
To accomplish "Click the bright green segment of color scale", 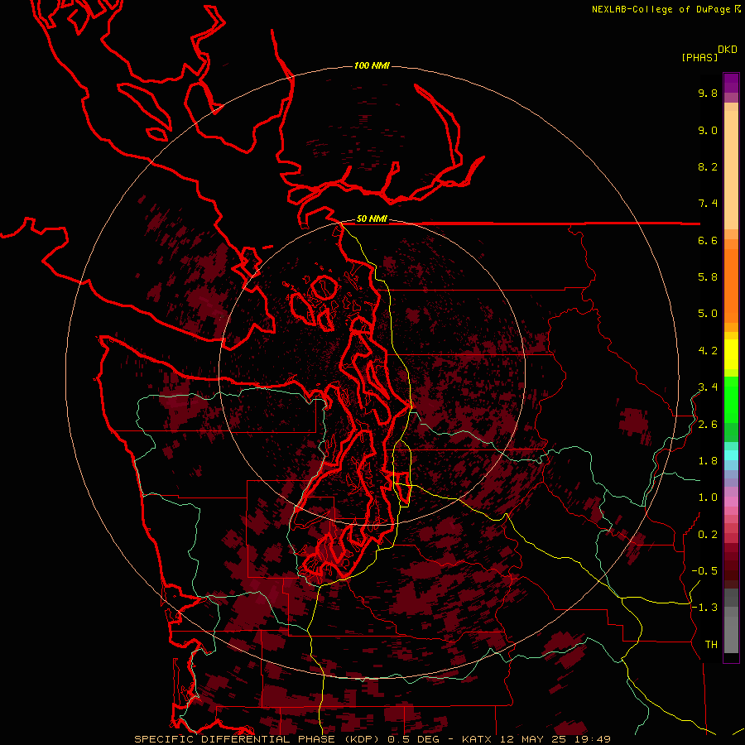I will pyautogui.click(x=731, y=400).
